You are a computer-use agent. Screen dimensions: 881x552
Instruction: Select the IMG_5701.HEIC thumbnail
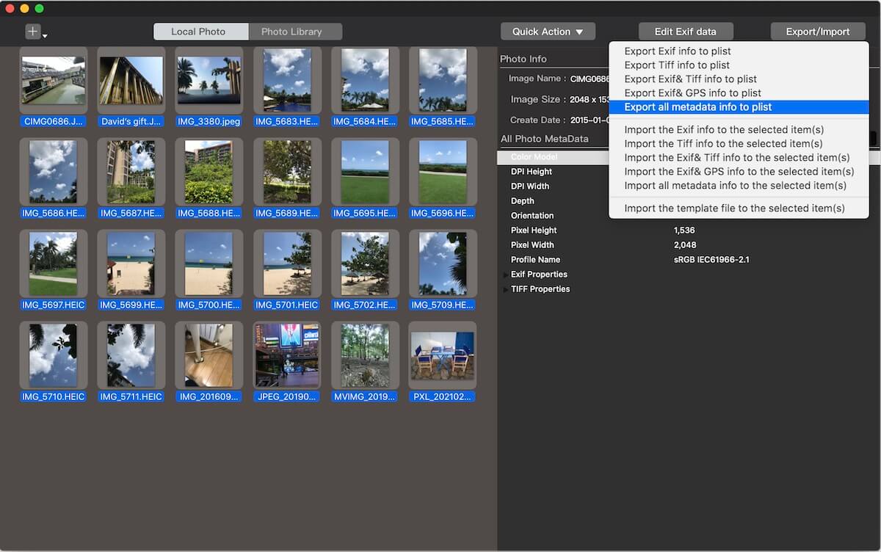[x=287, y=264]
